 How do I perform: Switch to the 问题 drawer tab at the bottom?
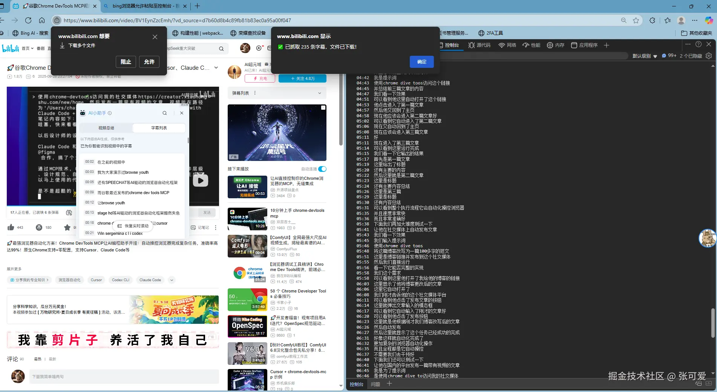point(375,384)
